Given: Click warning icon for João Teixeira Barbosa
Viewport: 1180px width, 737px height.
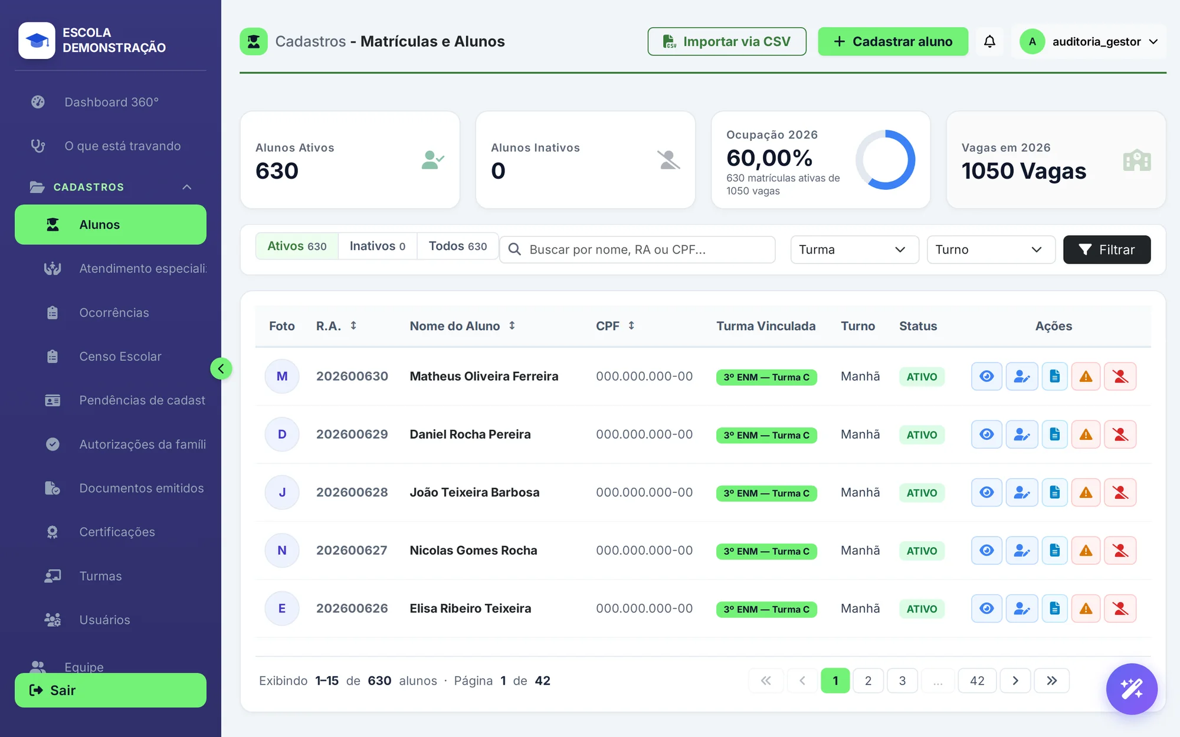Looking at the screenshot, I should [1086, 492].
